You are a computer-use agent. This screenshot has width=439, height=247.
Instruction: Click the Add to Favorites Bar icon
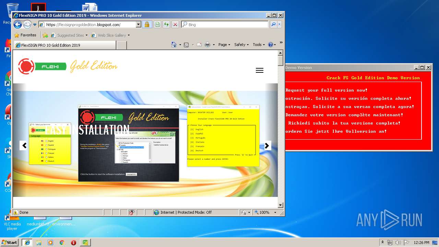point(45,35)
